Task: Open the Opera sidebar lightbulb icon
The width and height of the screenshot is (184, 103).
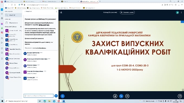Action: tap(2, 58)
